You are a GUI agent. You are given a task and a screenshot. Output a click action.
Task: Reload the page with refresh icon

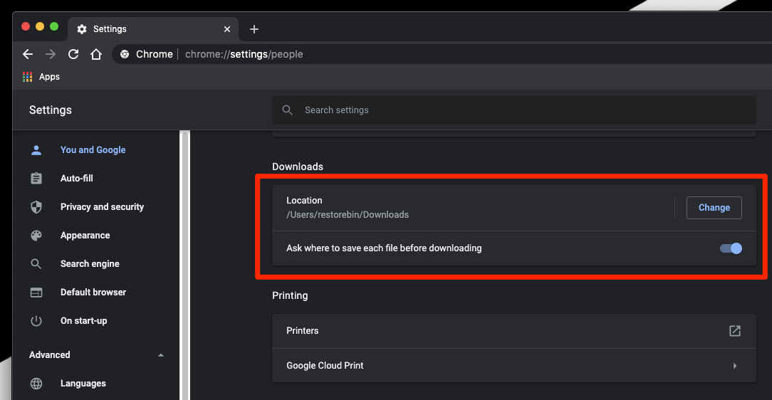tap(73, 54)
